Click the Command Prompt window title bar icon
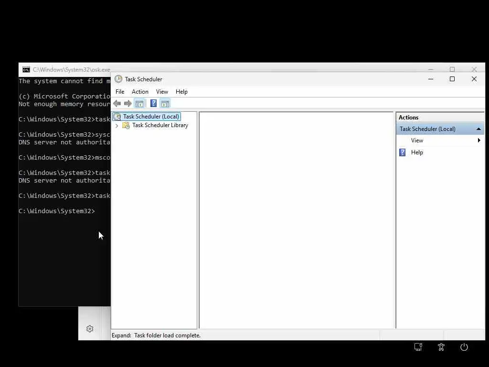Viewport: 489px width, 367px height. point(26,70)
